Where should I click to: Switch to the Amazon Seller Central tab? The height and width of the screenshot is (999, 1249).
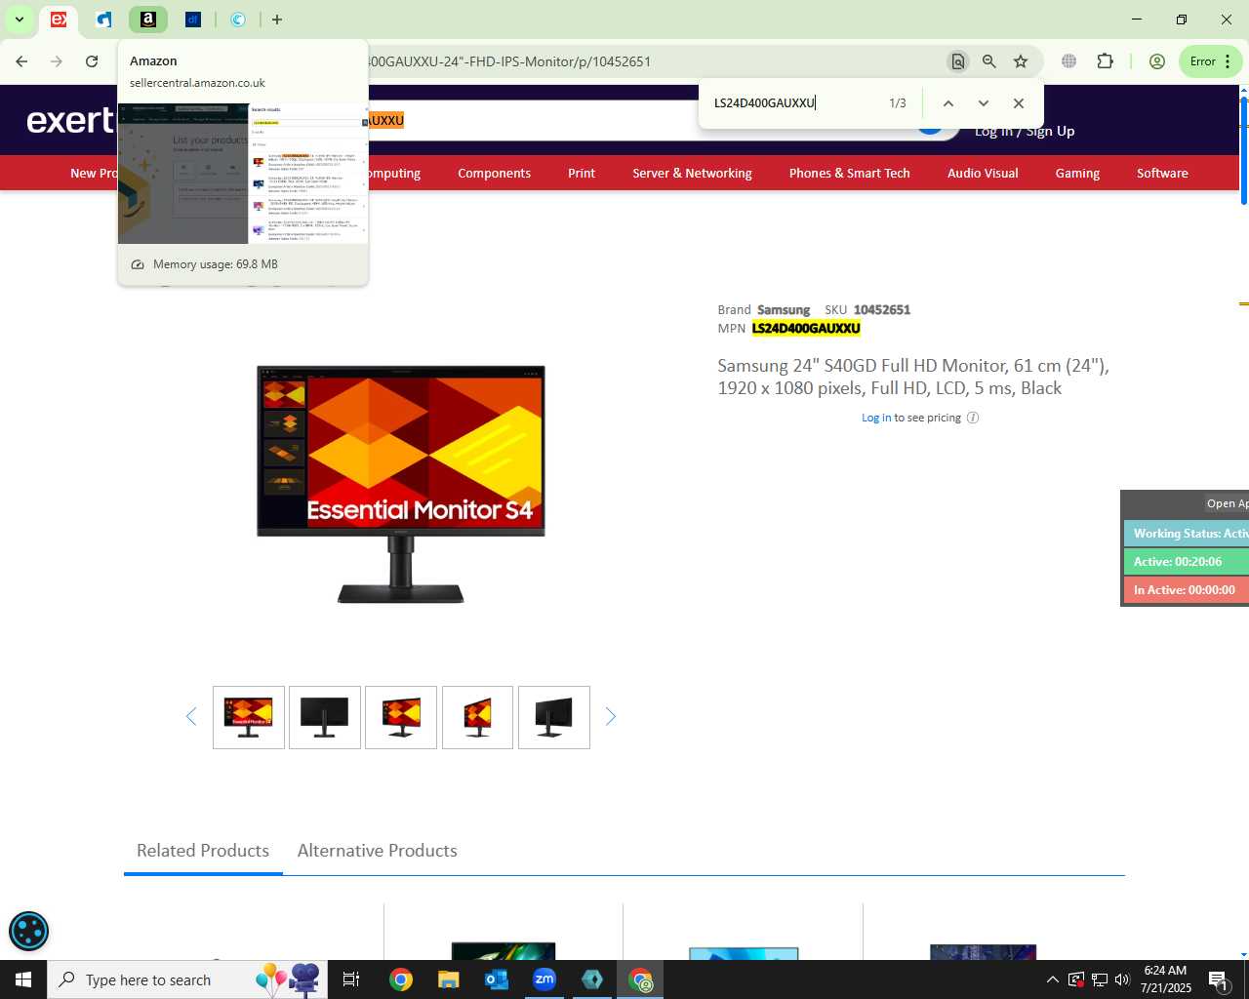click(x=148, y=20)
